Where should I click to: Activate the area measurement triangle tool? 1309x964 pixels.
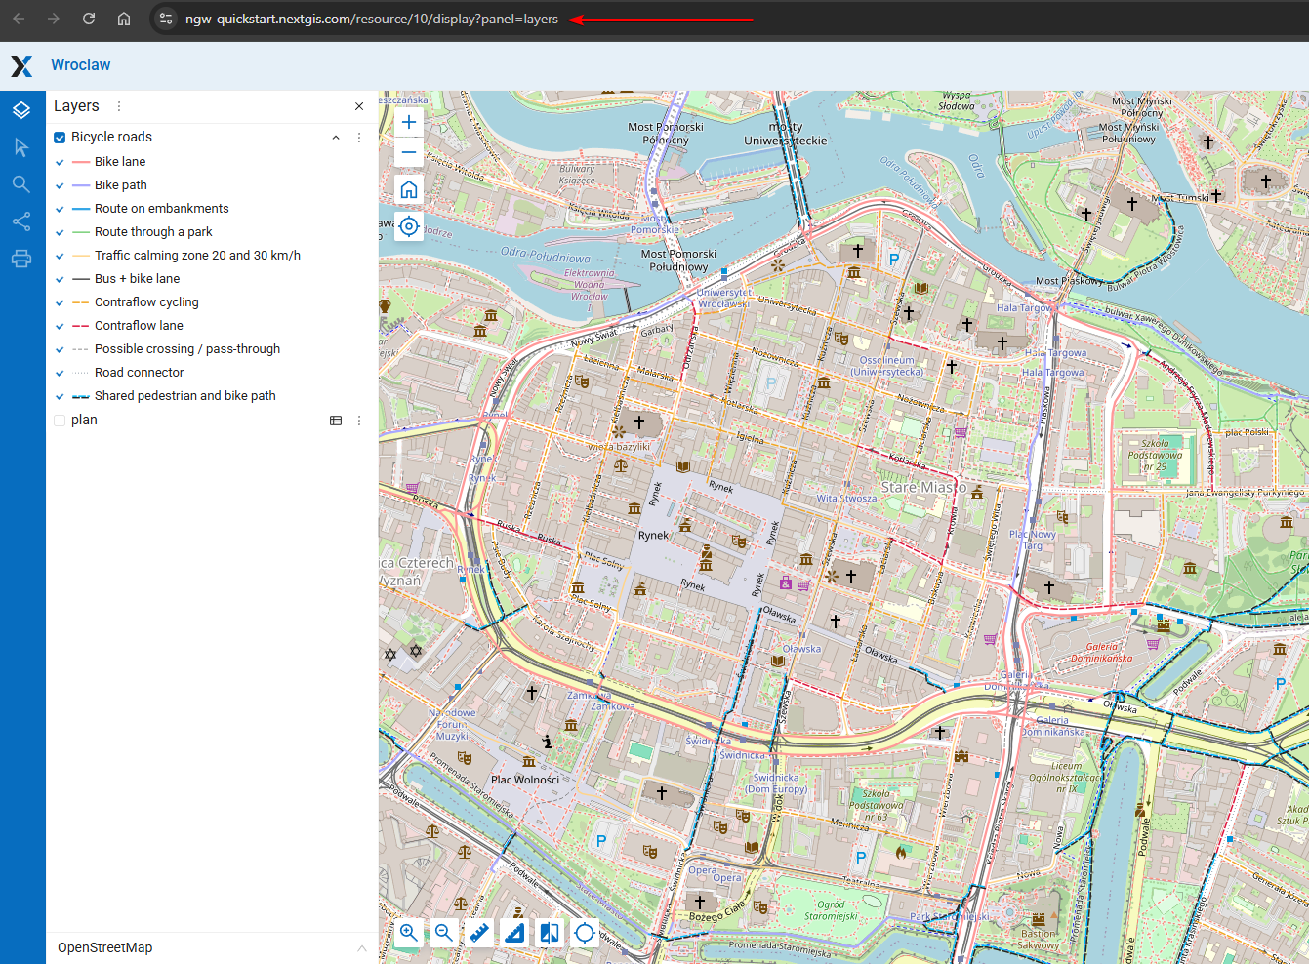pyautogui.click(x=514, y=933)
